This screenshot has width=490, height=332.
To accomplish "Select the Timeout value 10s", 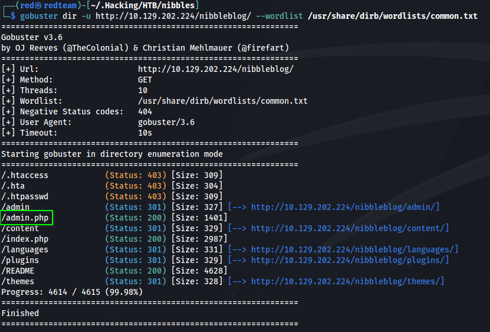I will pos(145,133).
